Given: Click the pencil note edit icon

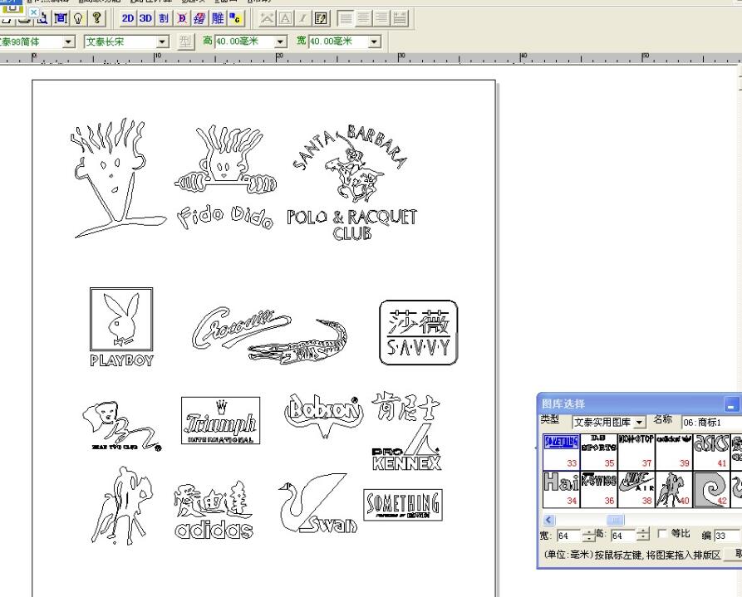Looking at the screenshot, I should [321, 18].
